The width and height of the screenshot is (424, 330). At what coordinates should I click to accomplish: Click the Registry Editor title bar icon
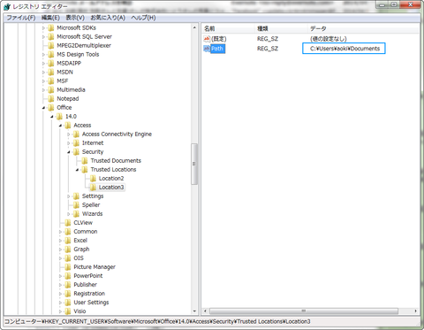coord(7,6)
